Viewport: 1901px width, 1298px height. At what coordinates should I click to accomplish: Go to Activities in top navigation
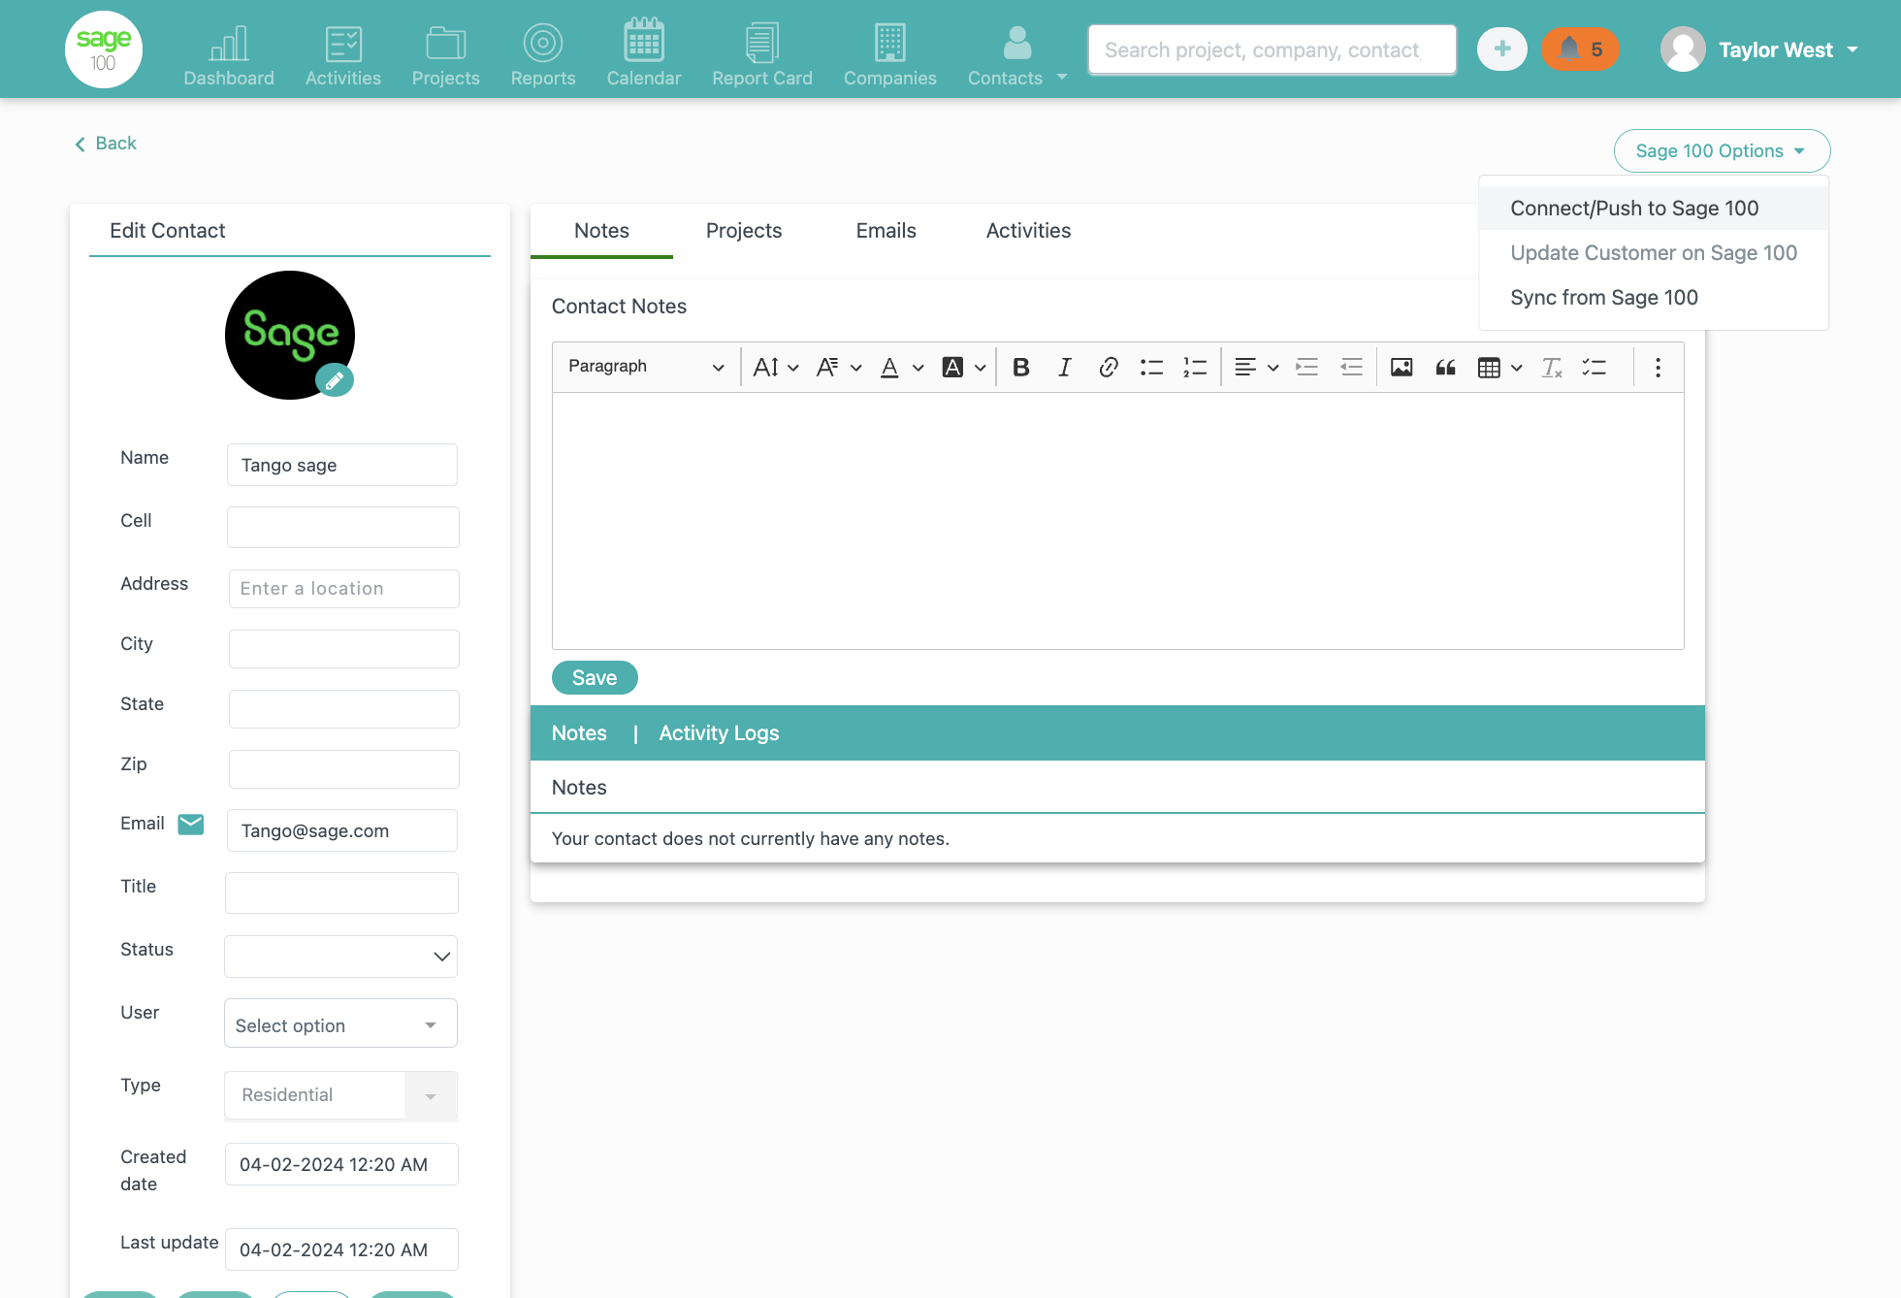pos(343,54)
